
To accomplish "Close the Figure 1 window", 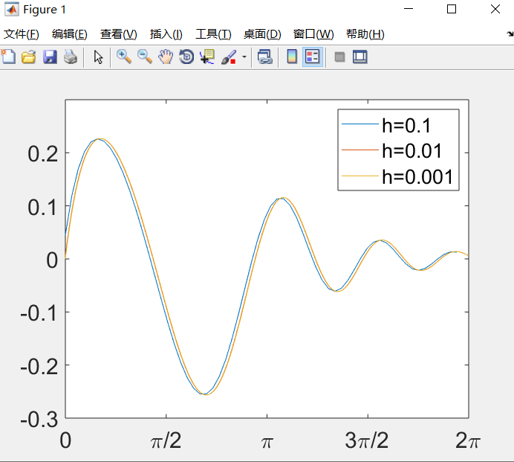I will [495, 9].
